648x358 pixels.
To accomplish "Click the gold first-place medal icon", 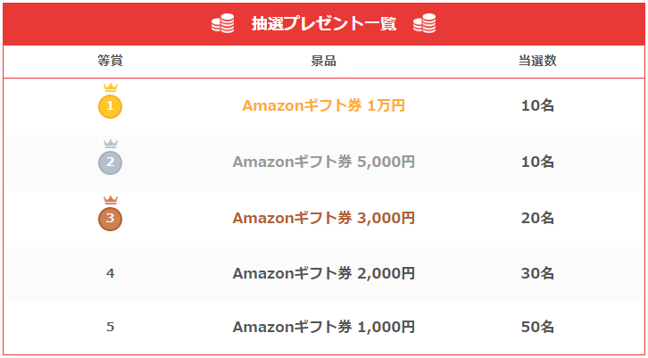I will pos(110,105).
